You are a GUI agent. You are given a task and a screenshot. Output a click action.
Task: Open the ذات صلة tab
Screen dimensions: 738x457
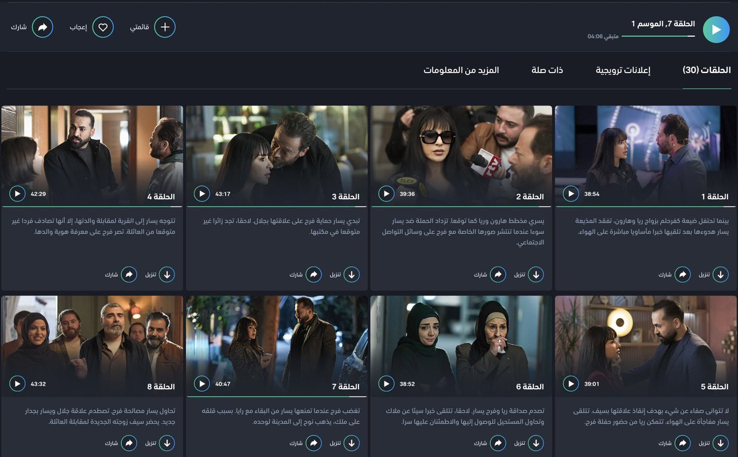pos(547,70)
